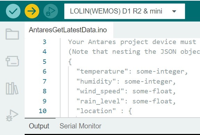Place cursor on "wind_speed" line
Viewport: 200px width, 135px height.
point(126,91)
